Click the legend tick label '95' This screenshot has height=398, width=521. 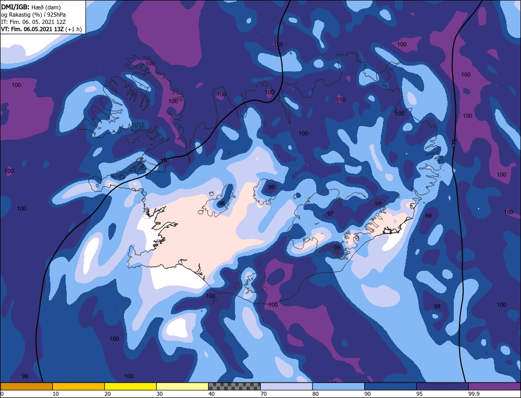(x=419, y=394)
